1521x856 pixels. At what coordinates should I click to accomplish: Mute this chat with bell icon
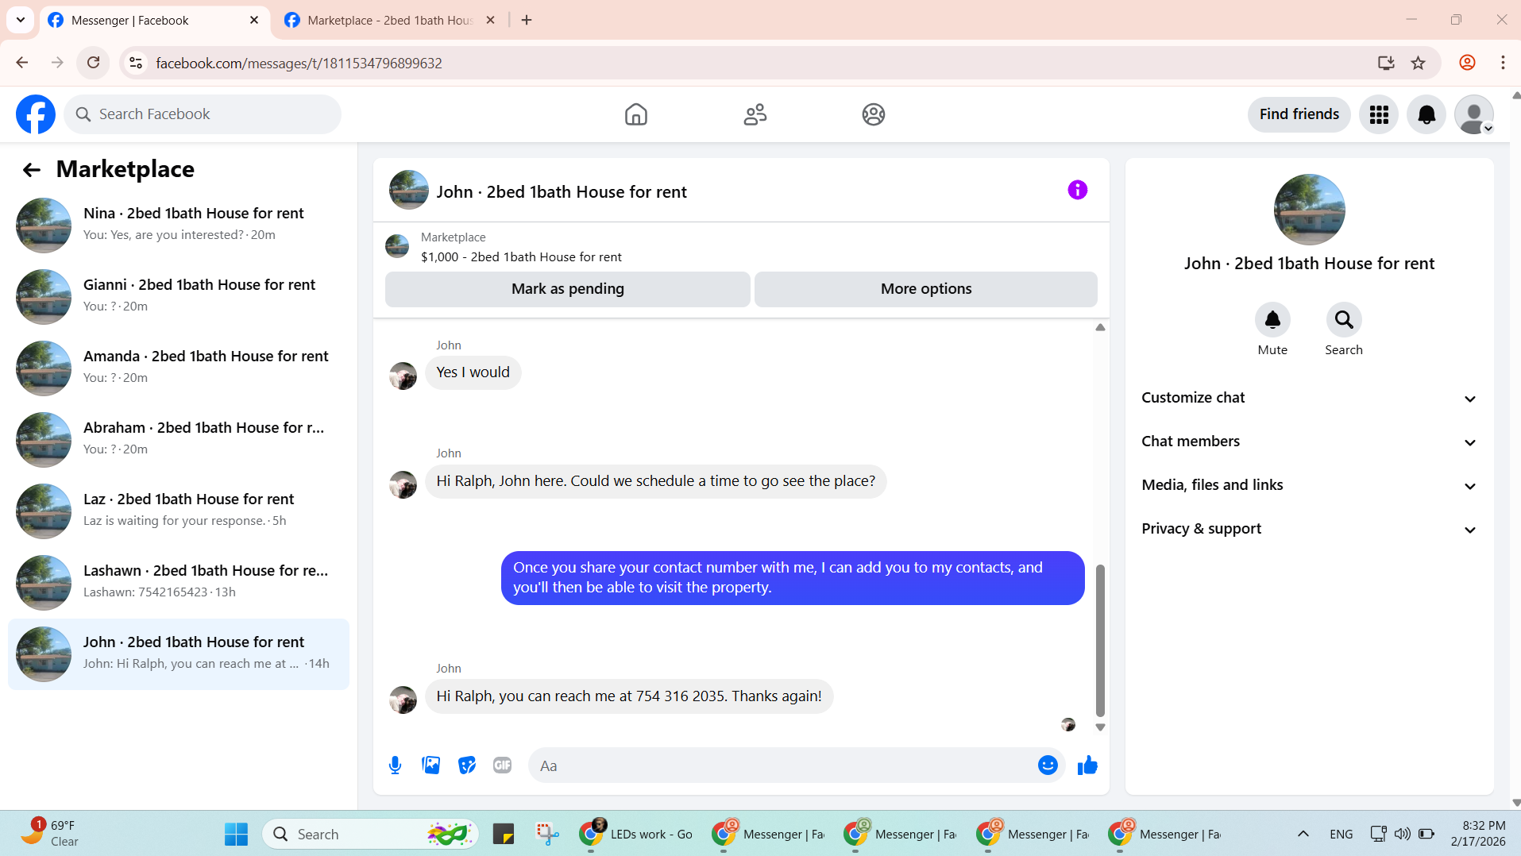coord(1272,320)
